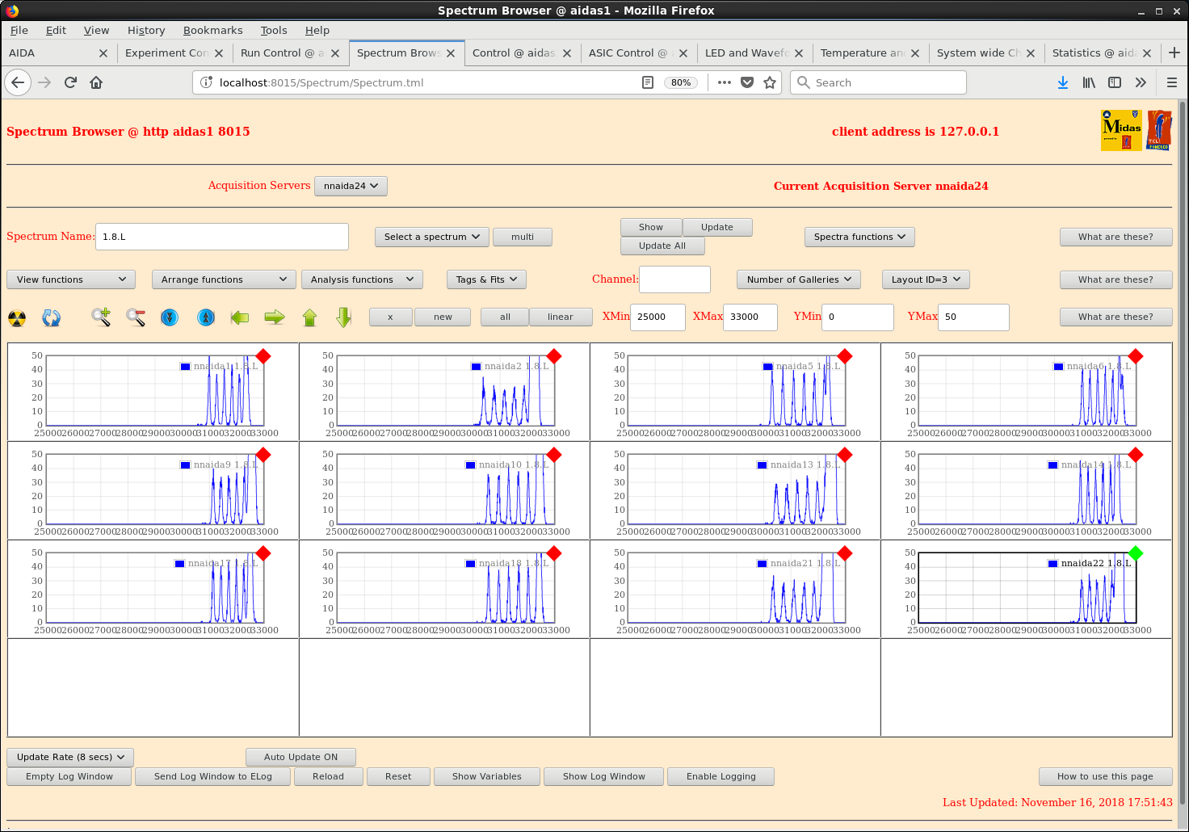1189x832 pixels.
Task: Click the green left arrow icon
Action: [x=240, y=317]
